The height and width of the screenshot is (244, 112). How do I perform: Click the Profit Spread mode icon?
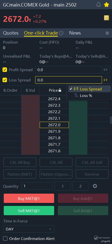point(106,70)
